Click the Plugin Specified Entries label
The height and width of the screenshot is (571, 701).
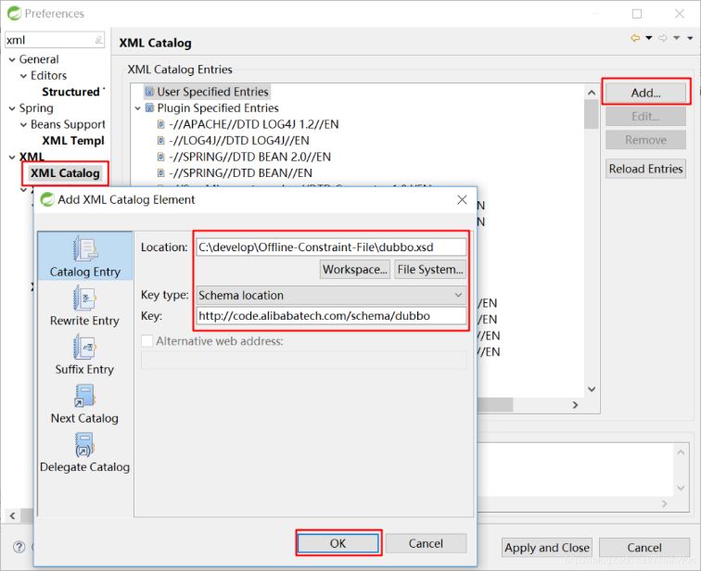tap(218, 108)
